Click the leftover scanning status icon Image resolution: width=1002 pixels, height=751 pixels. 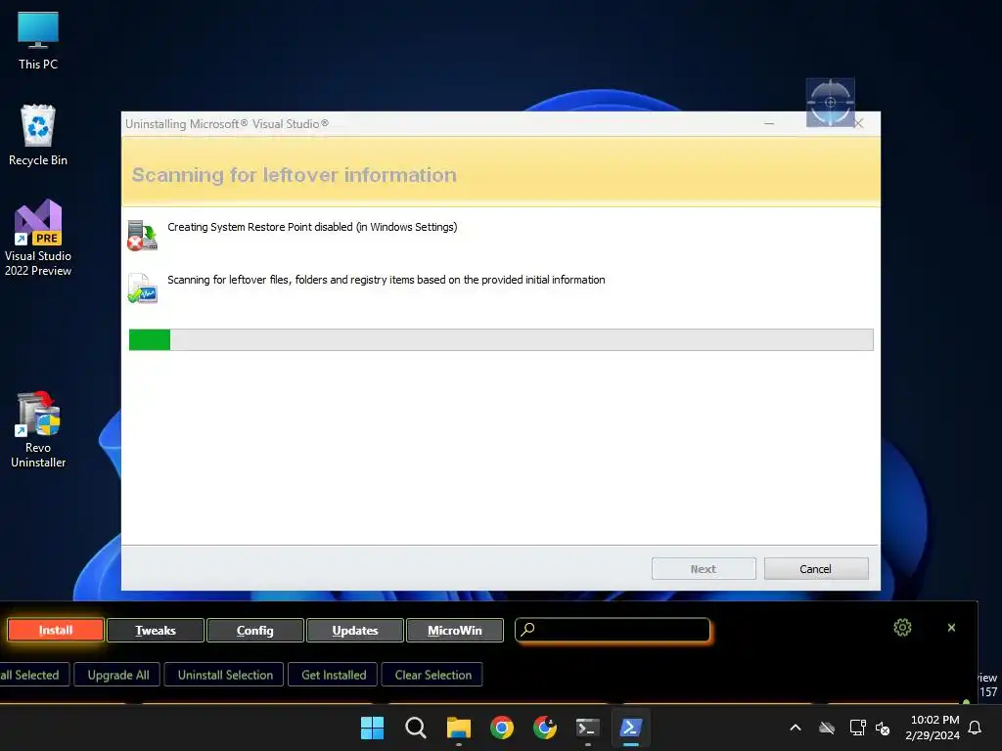tap(143, 288)
